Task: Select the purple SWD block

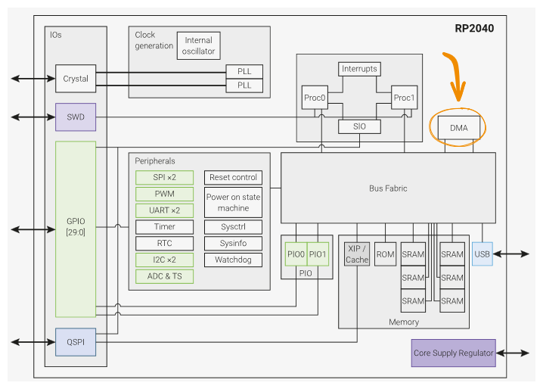Action: point(76,117)
